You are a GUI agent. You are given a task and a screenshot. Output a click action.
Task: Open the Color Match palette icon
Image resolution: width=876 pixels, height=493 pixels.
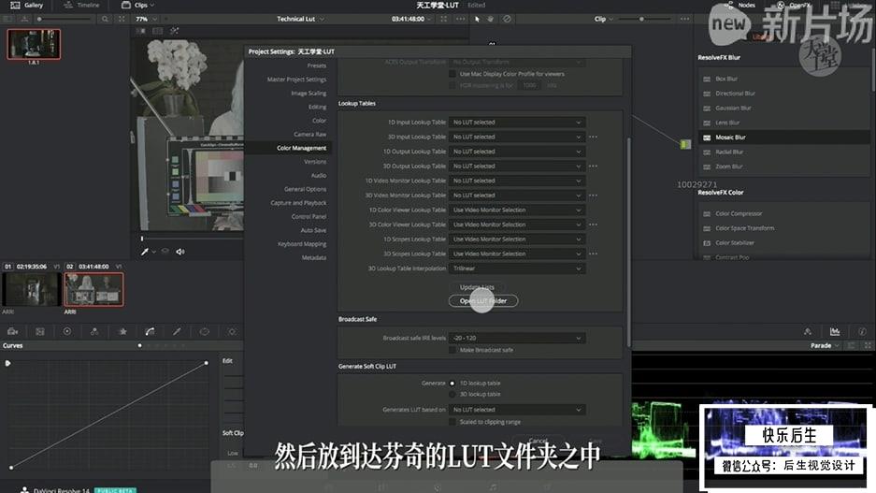[x=39, y=331]
